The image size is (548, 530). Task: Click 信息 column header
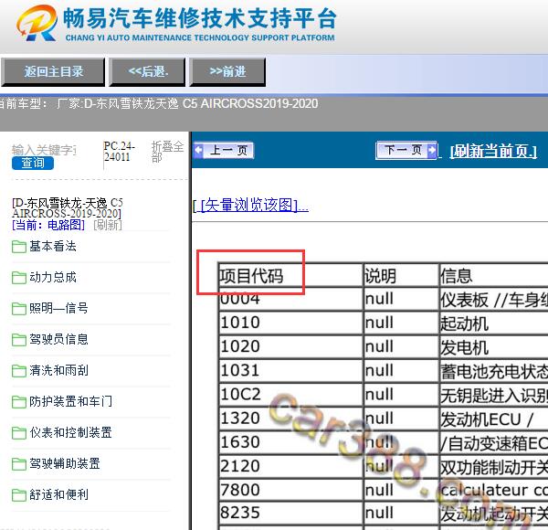[x=493, y=276]
